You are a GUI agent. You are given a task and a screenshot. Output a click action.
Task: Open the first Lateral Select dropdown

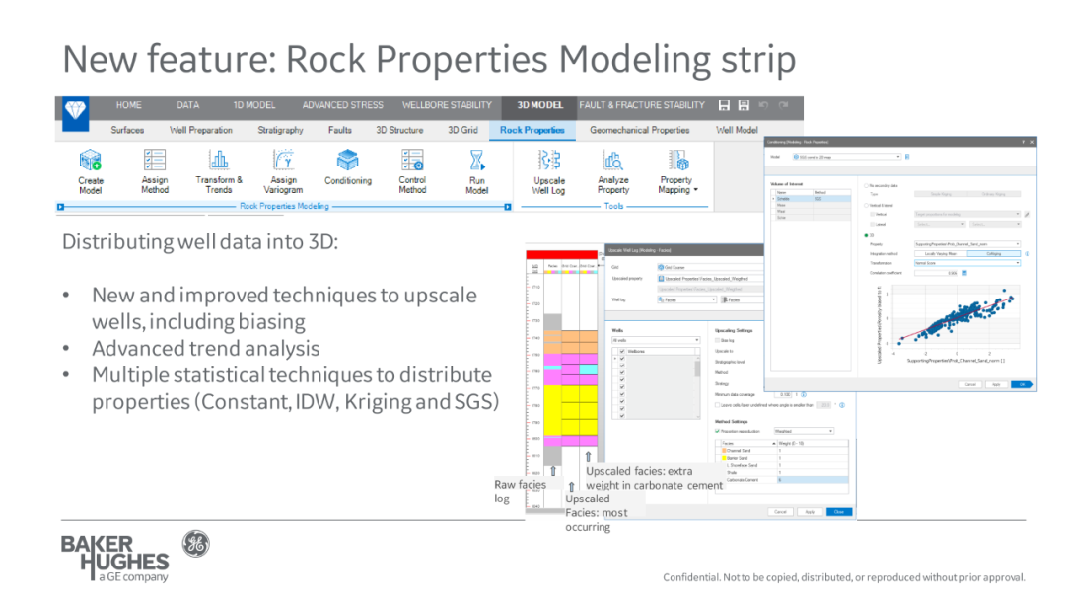pos(940,224)
